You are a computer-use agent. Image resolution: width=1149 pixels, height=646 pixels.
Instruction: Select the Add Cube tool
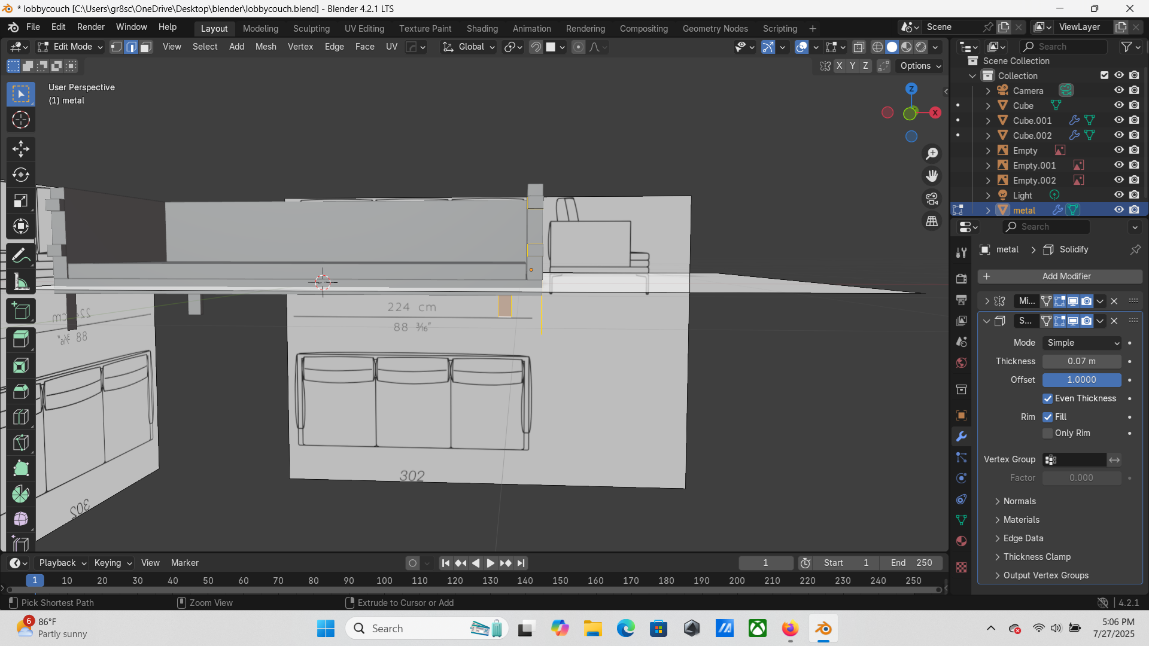pyautogui.click(x=21, y=310)
